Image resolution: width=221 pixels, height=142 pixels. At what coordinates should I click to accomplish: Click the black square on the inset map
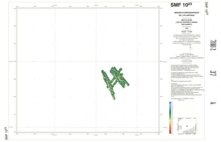point(186,126)
